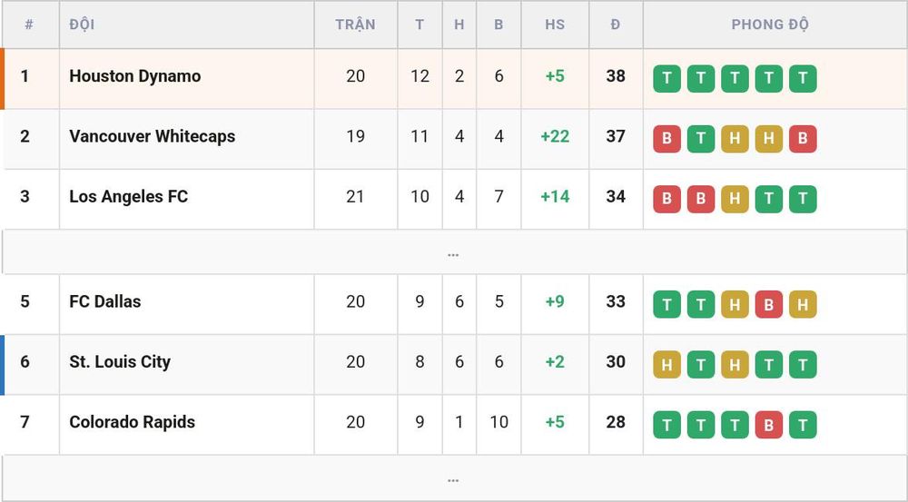Open the Vancouver Whitecaps team link
The image size is (908, 502).
pos(153,137)
